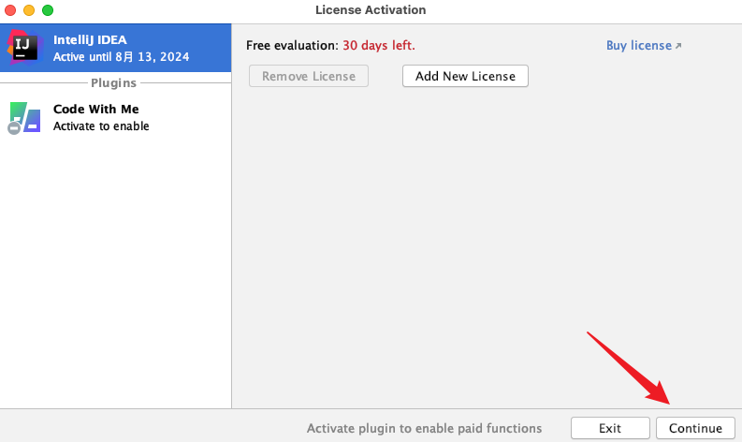
Task: Click the red 30 days left text
Action: click(x=378, y=45)
